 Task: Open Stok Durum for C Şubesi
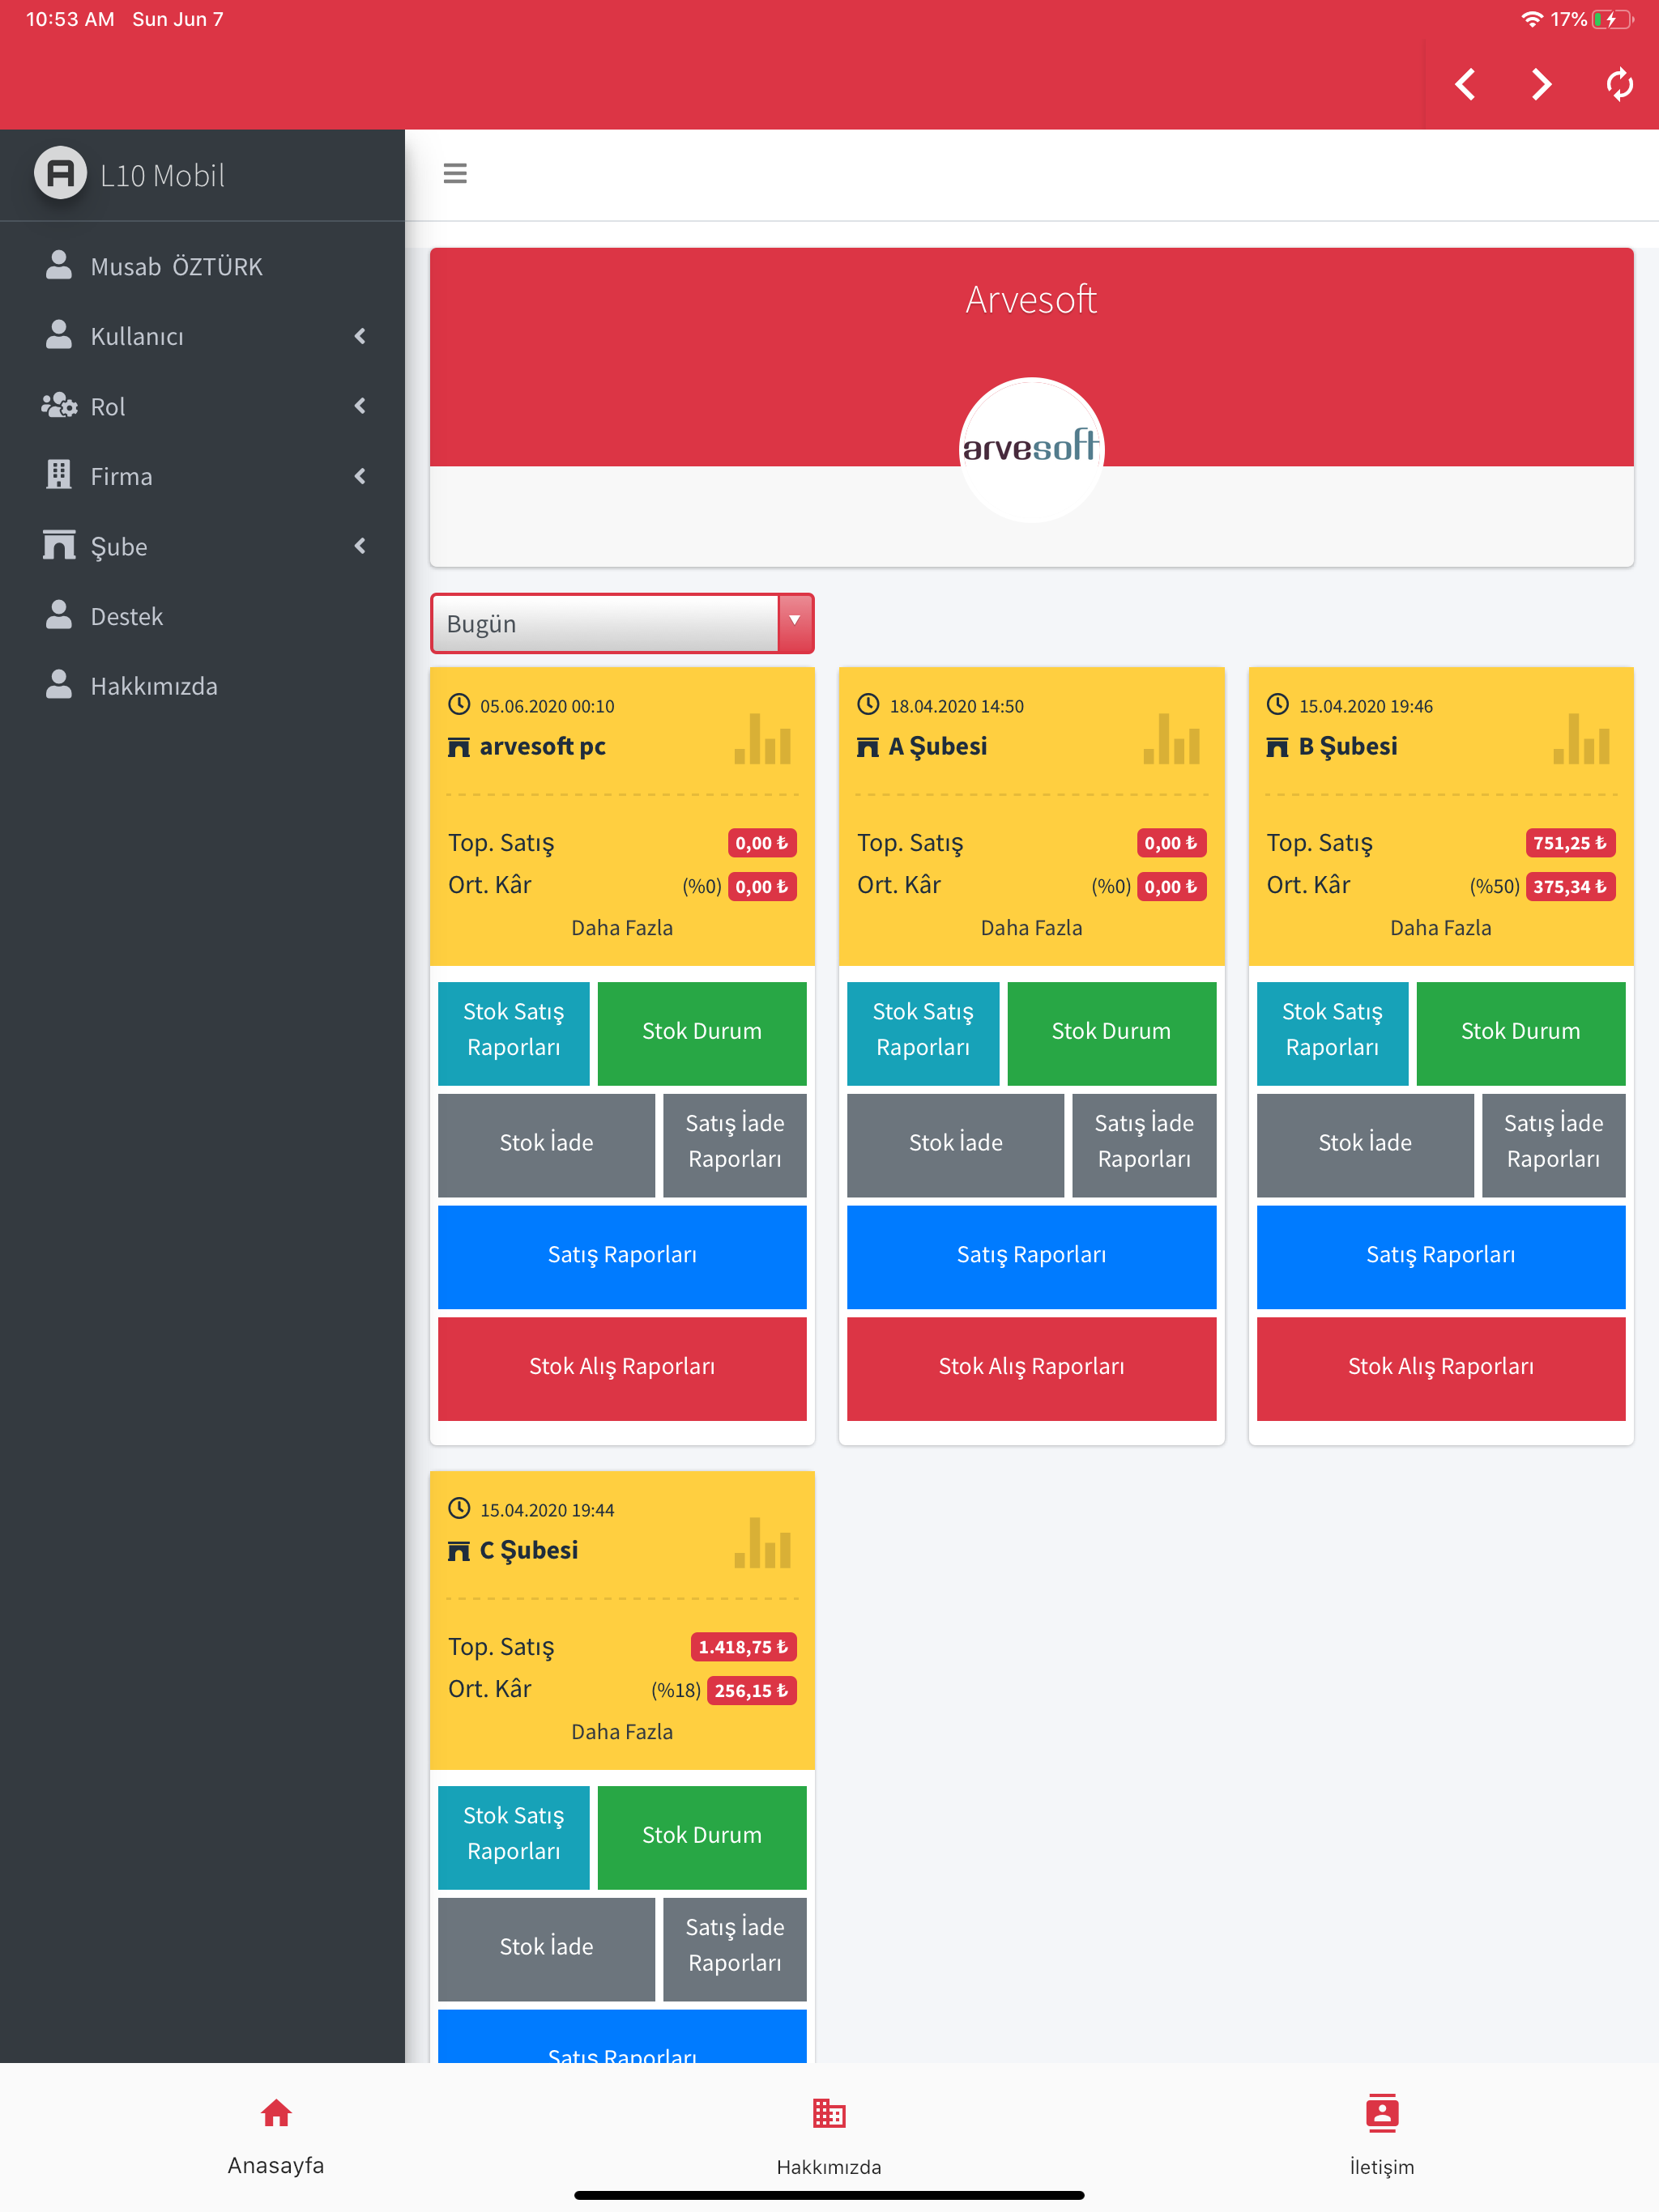(702, 1837)
